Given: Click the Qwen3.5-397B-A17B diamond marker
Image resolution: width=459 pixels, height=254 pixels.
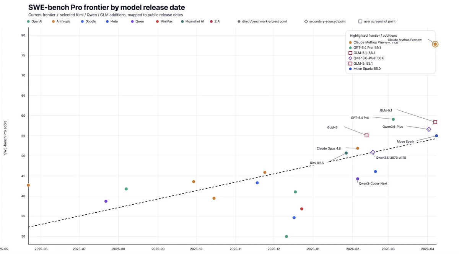Looking at the screenshot, I should click(373, 152).
